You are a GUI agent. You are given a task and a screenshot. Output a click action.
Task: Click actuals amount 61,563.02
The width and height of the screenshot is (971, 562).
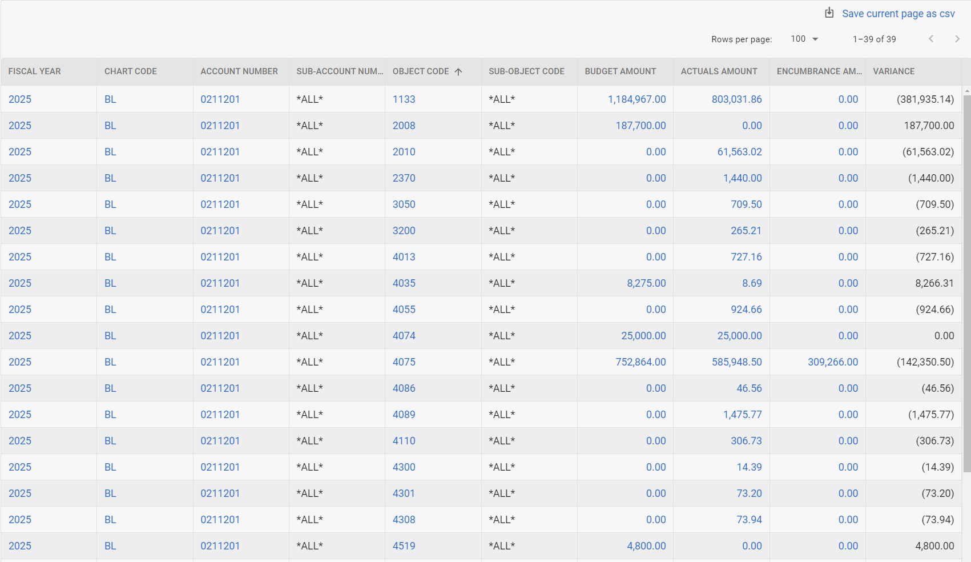(x=739, y=152)
